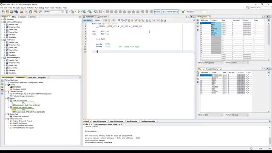Collapse the Memory node in dashboard
The image size is (272, 153).
(x=6, y=98)
